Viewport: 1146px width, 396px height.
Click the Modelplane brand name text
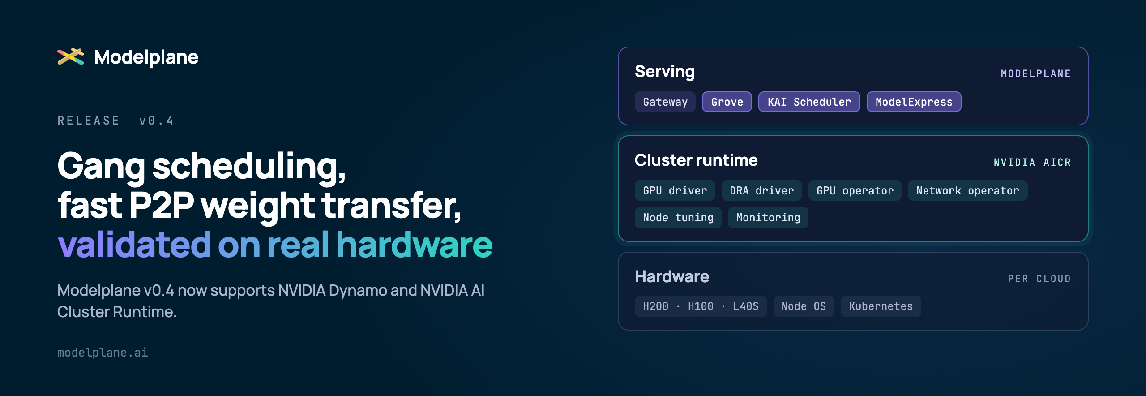pyautogui.click(x=146, y=57)
